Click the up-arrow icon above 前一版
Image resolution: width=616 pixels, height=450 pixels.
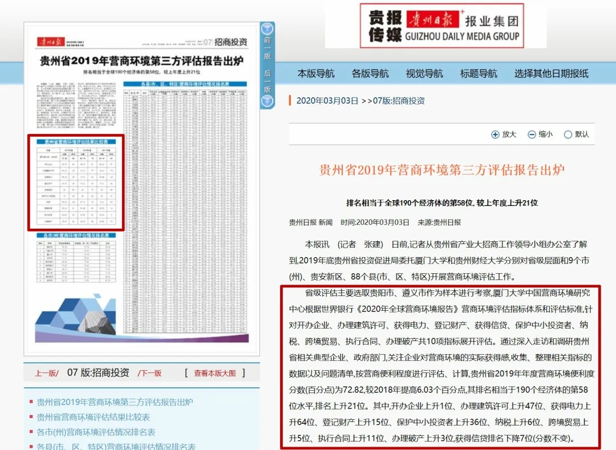267,29
